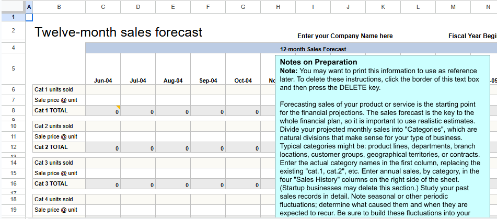Select row 12 header
Image resolution: width=497 pixels, height=219 pixels.
(13, 147)
